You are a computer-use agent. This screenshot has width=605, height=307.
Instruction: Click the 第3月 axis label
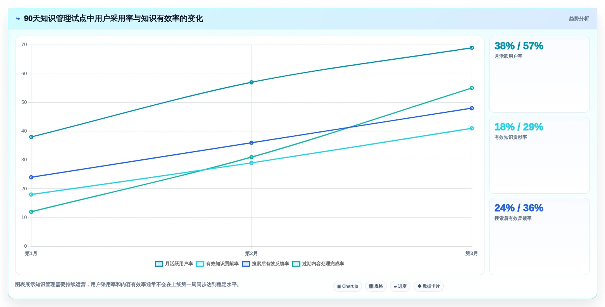[x=472, y=254]
